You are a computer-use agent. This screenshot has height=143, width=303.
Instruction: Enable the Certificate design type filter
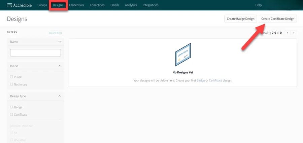click(11, 115)
